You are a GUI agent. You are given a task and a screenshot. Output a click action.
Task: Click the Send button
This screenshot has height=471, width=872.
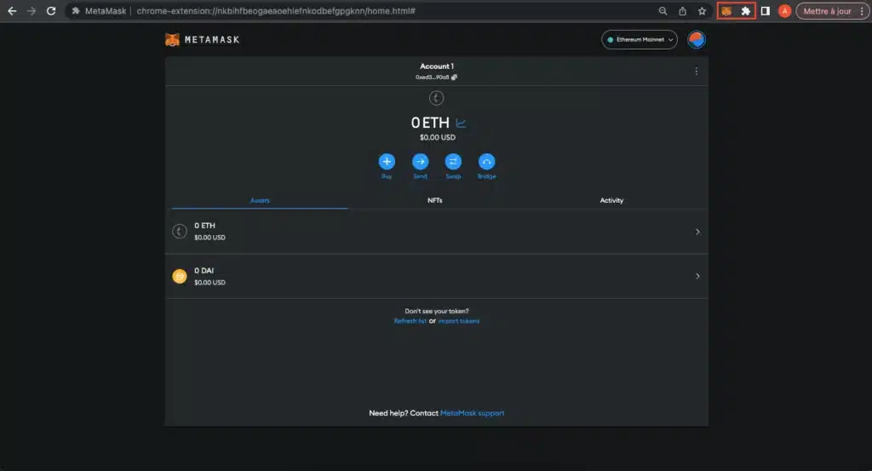[420, 166]
